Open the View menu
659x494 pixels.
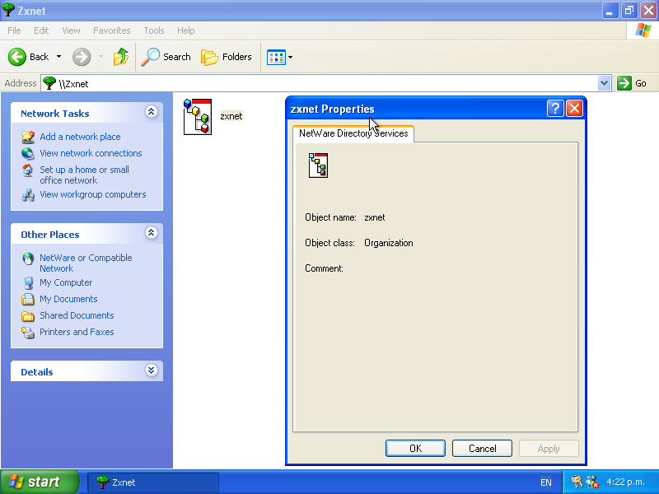[71, 30]
